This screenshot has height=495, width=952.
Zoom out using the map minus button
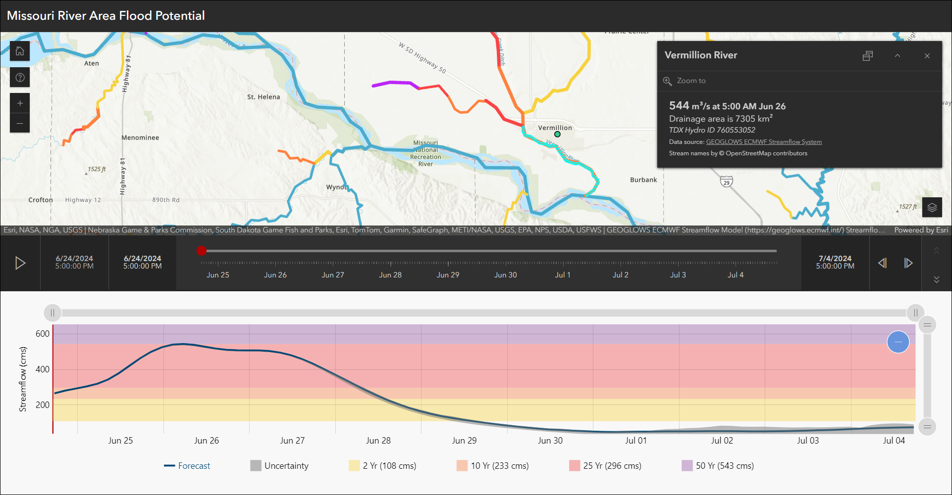pyautogui.click(x=20, y=123)
